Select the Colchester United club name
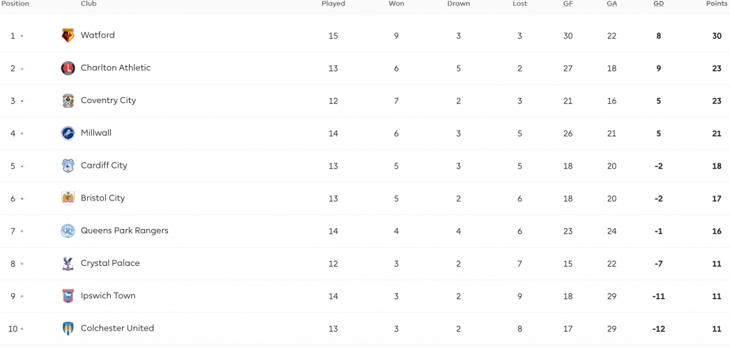This screenshot has height=348, width=730. (x=117, y=328)
